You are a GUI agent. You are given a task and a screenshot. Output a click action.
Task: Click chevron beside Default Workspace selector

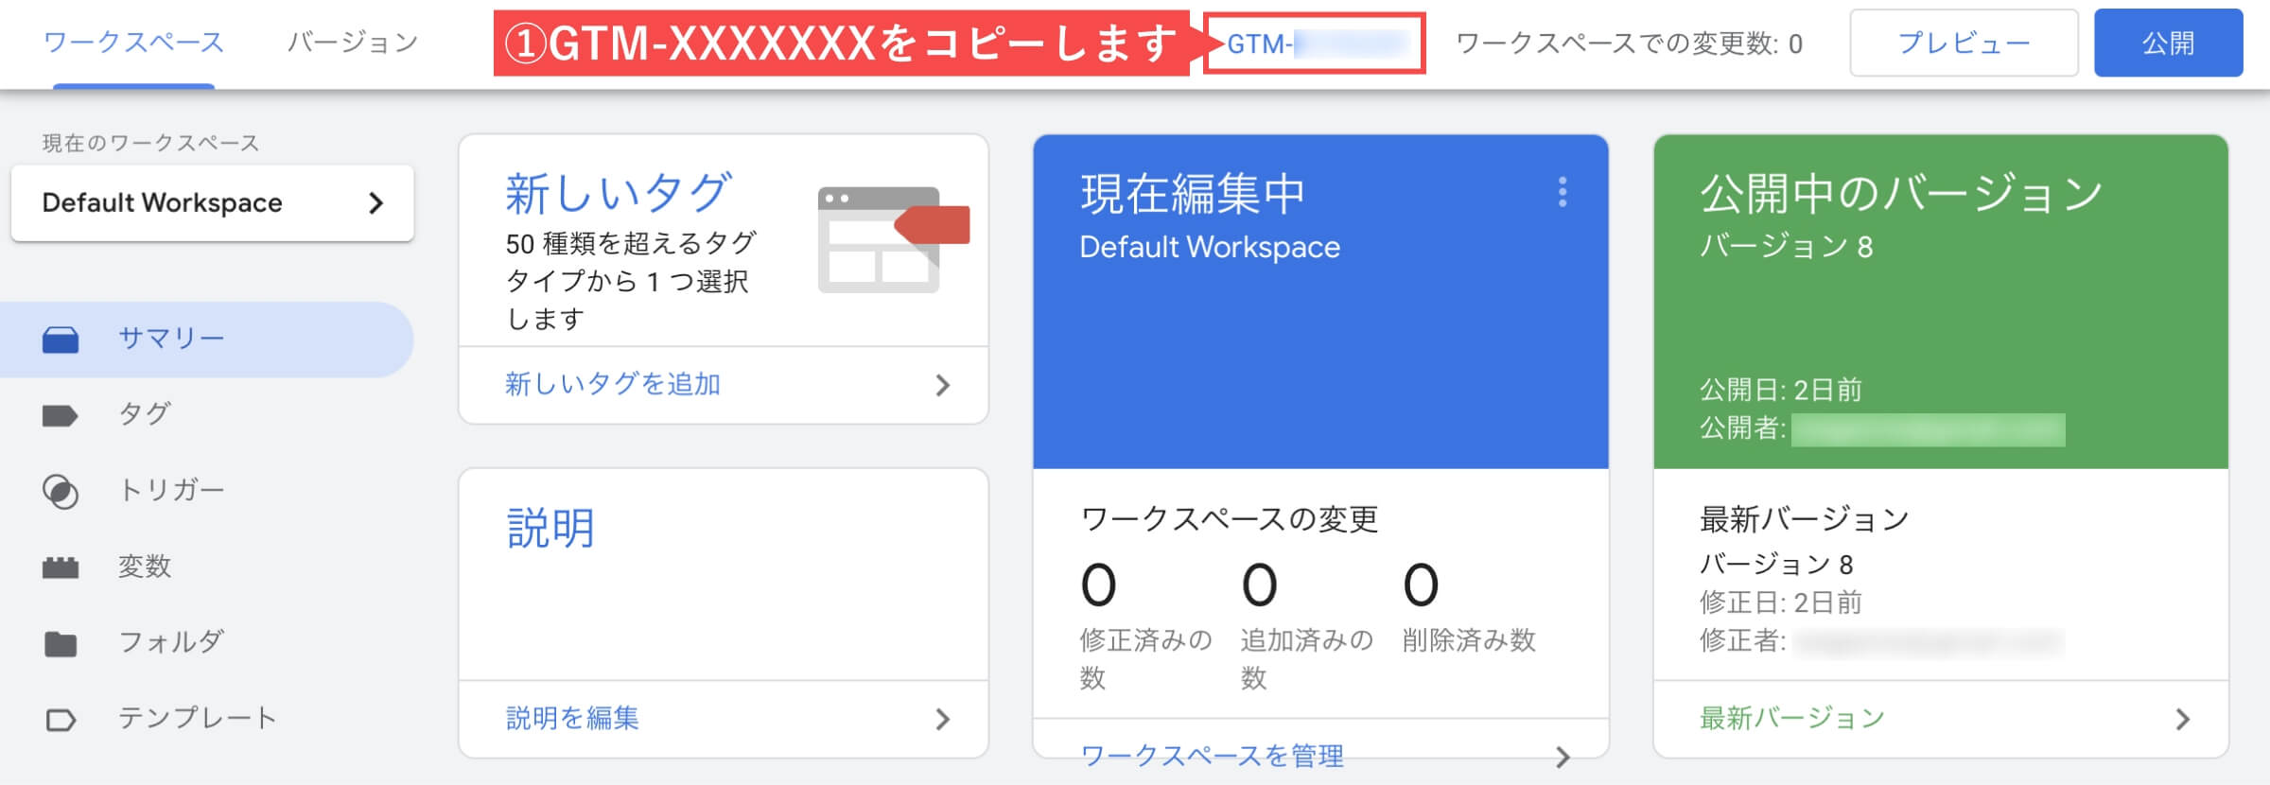click(x=375, y=203)
